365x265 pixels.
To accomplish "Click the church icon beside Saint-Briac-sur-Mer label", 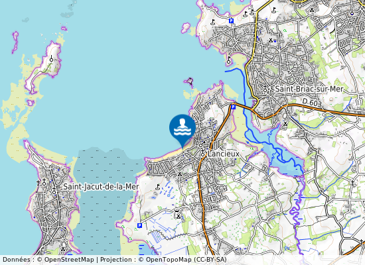I will pos(265,89).
